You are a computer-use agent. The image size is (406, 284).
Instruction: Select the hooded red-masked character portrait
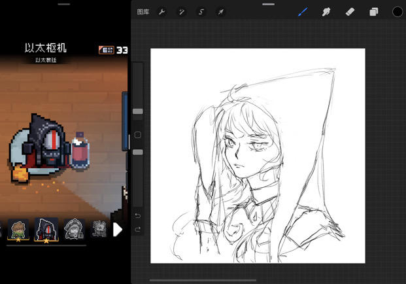pyautogui.click(x=46, y=229)
